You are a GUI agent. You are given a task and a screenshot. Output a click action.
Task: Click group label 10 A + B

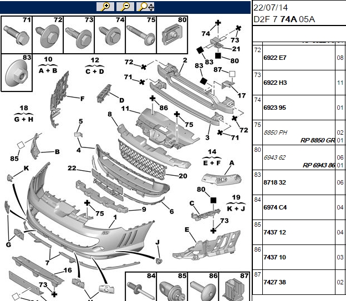(48, 65)
